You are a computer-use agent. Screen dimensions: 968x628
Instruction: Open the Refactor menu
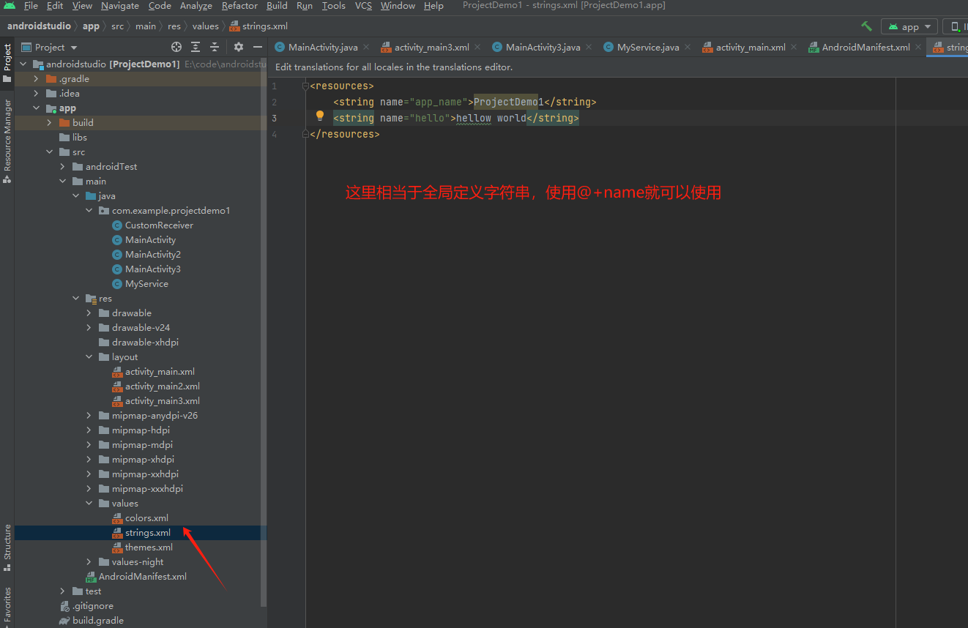click(239, 6)
